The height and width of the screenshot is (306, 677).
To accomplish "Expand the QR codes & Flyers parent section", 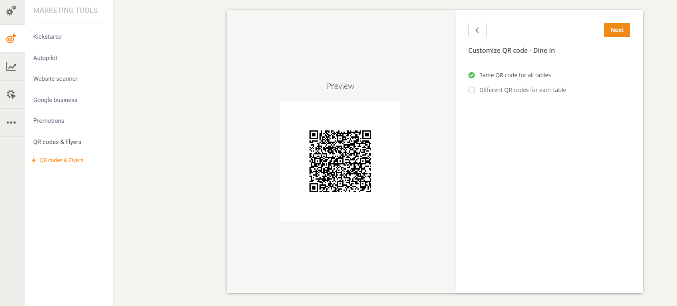I will click(57, 142).
